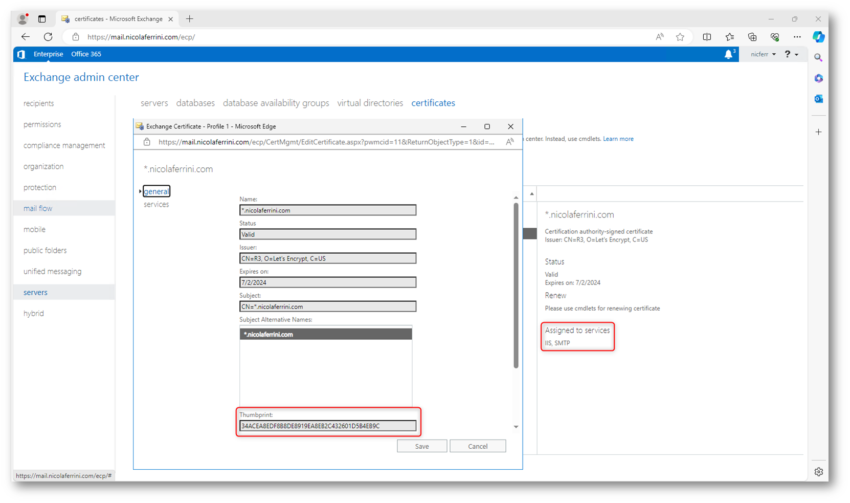This screenshot has width=850, height=503.
Task: Open the Copilot sidebar icon
Action: click(818, 37)
